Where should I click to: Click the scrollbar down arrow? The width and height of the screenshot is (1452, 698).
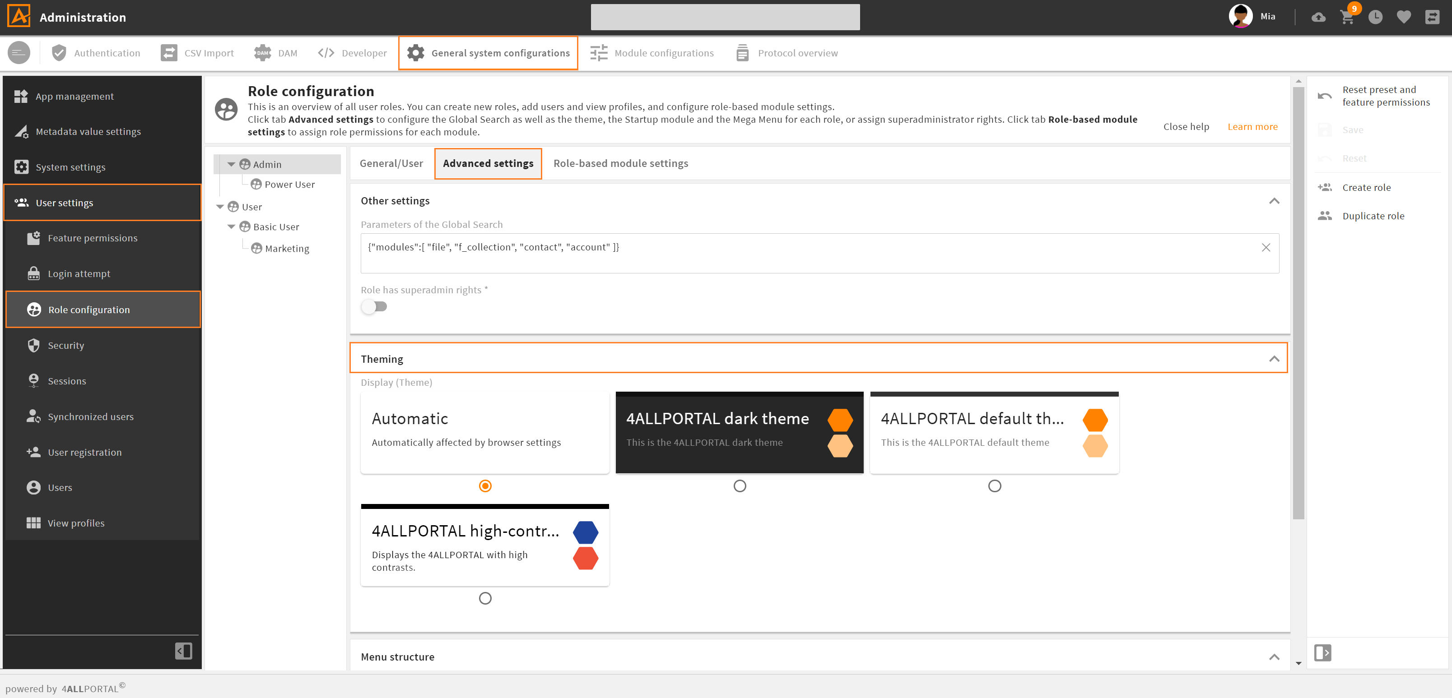click(x=1298, y=663)
